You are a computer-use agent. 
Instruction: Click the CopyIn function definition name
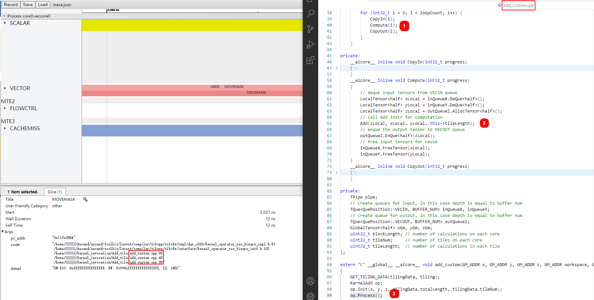pos(415,62)
